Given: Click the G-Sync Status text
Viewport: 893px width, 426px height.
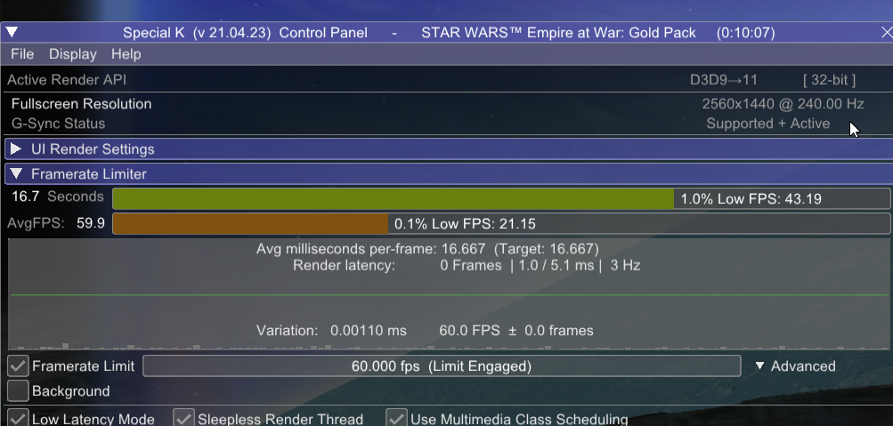Looking at the screenshot, I should [58, 124].
